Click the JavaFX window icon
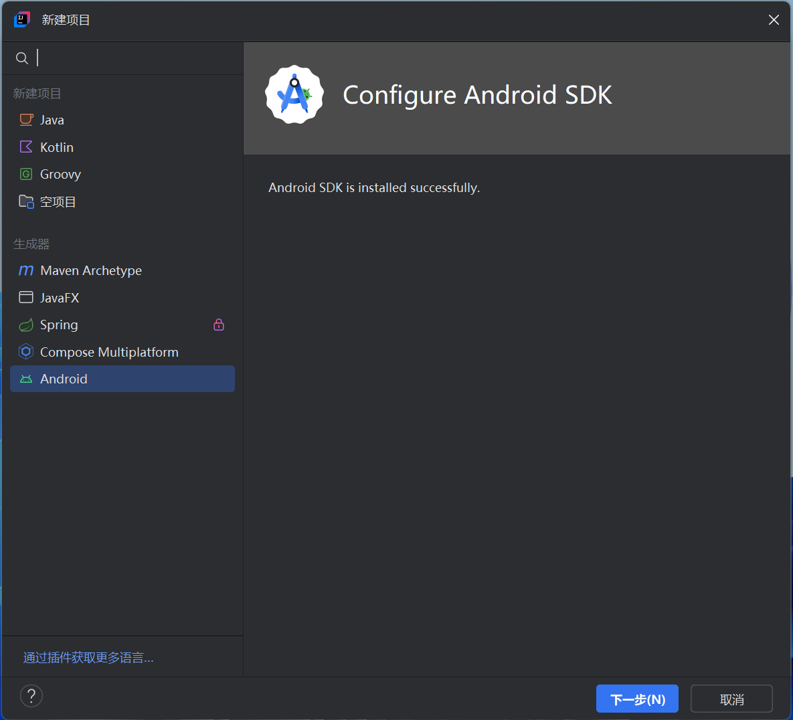This screenshot has height=720, width=793. pyautogui.click(x=26, y=297)
